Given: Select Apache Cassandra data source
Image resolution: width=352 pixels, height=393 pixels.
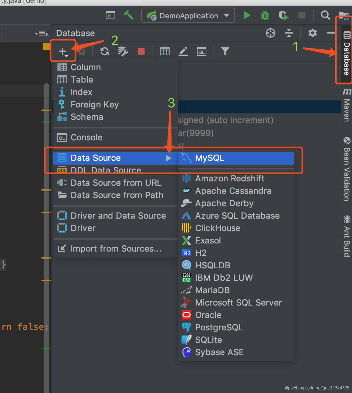Looking at the screenshot, I should (x=236, y=191).
